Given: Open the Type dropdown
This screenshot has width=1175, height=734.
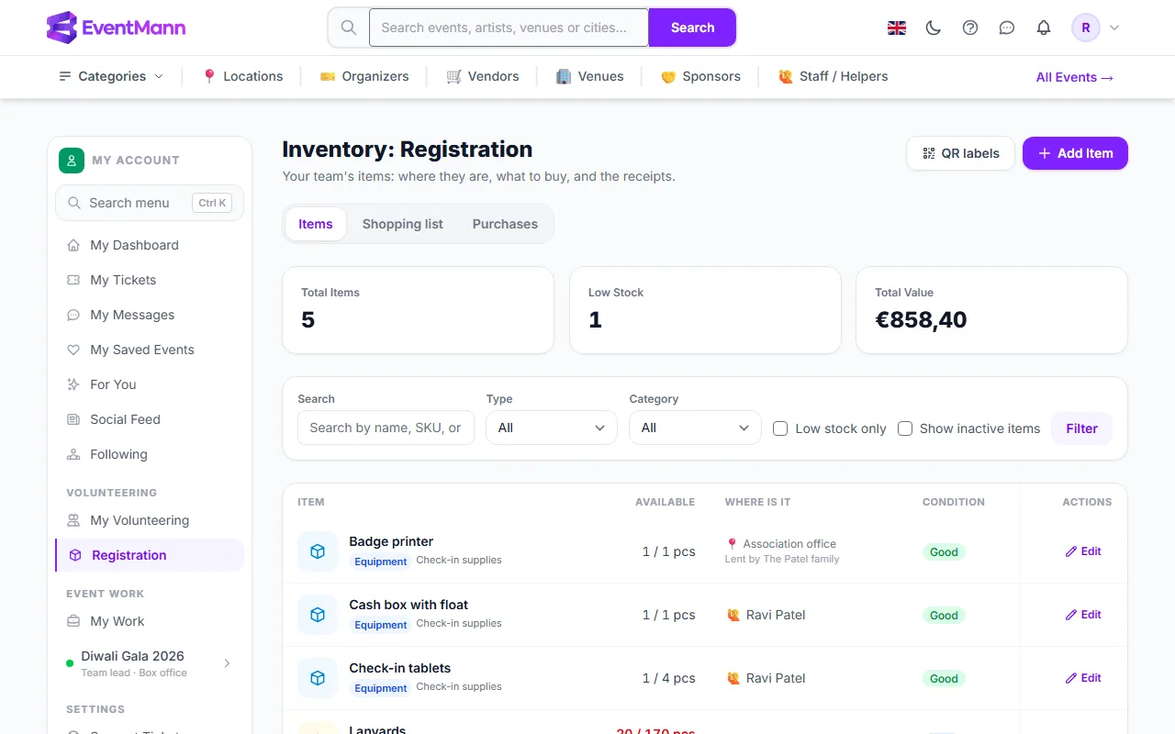Looking at the screenshot, I should pos(552,428).
